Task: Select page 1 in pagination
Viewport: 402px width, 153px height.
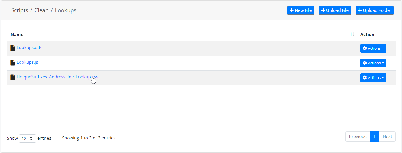Action: coord(374,137)
